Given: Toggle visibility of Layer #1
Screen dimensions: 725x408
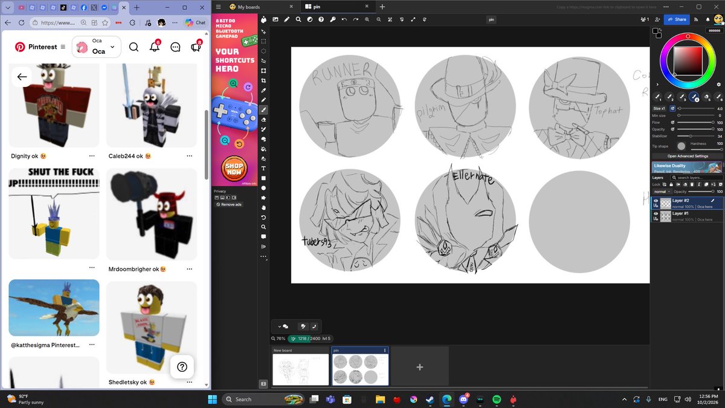Looking at the screenshot, I should pos(656,213).
